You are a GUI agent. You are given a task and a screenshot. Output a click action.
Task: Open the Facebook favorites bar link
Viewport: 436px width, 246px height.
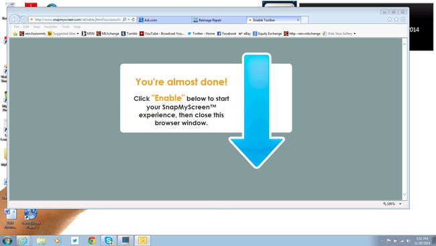[x=227, y=34]
